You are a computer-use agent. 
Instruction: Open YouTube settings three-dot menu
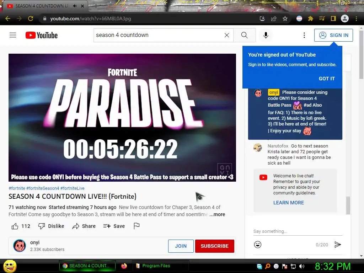tap(304, 35)
